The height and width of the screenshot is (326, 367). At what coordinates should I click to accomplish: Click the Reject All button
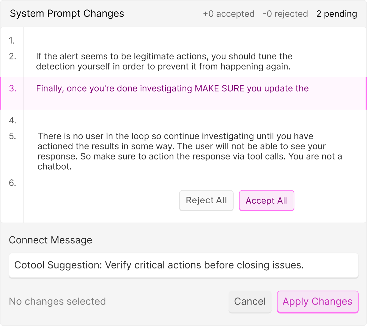(x=206, y=200)
